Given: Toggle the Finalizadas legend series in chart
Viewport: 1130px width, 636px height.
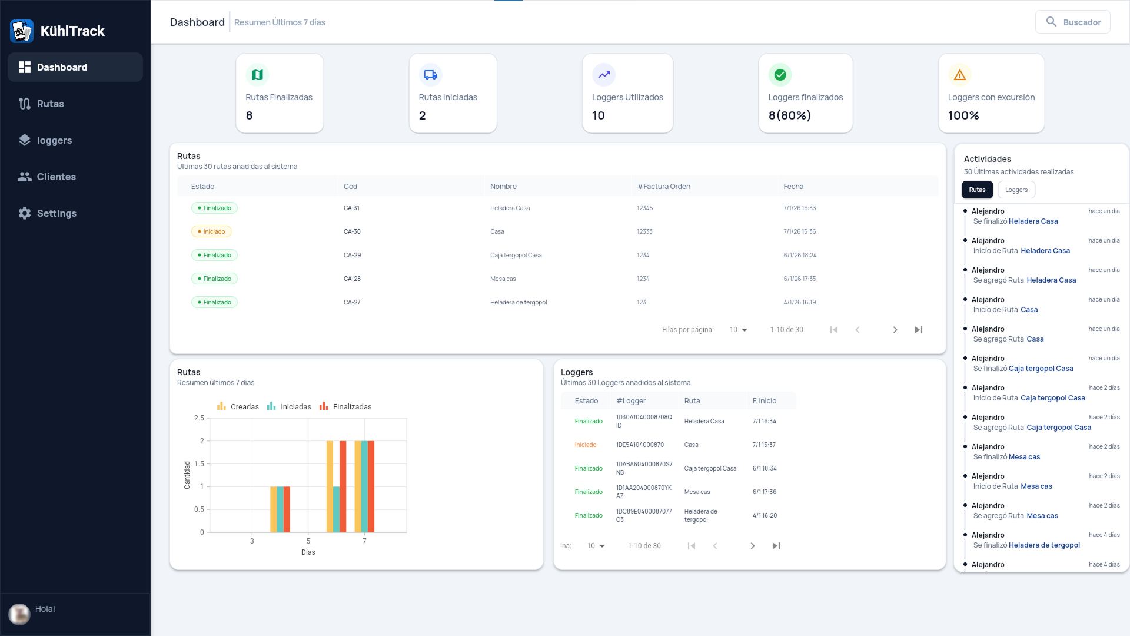Looking at the screenshot, I should [x=345, y=406].
